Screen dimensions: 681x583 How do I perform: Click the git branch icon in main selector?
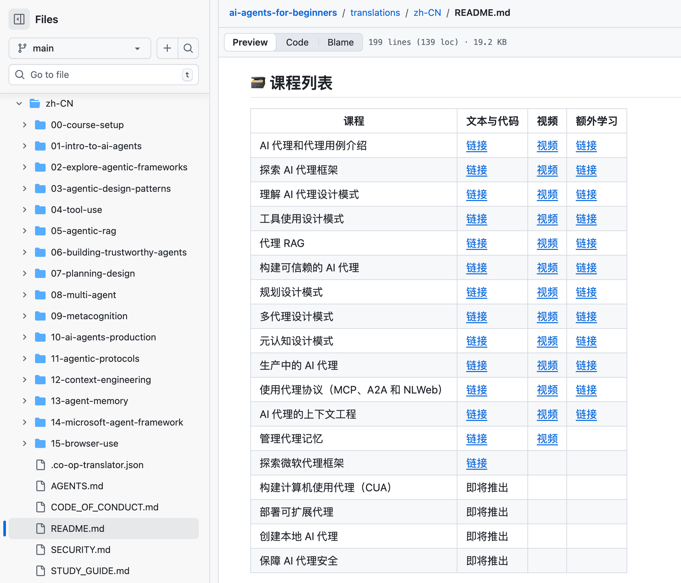pyautogui.click(x=22, y=48)
